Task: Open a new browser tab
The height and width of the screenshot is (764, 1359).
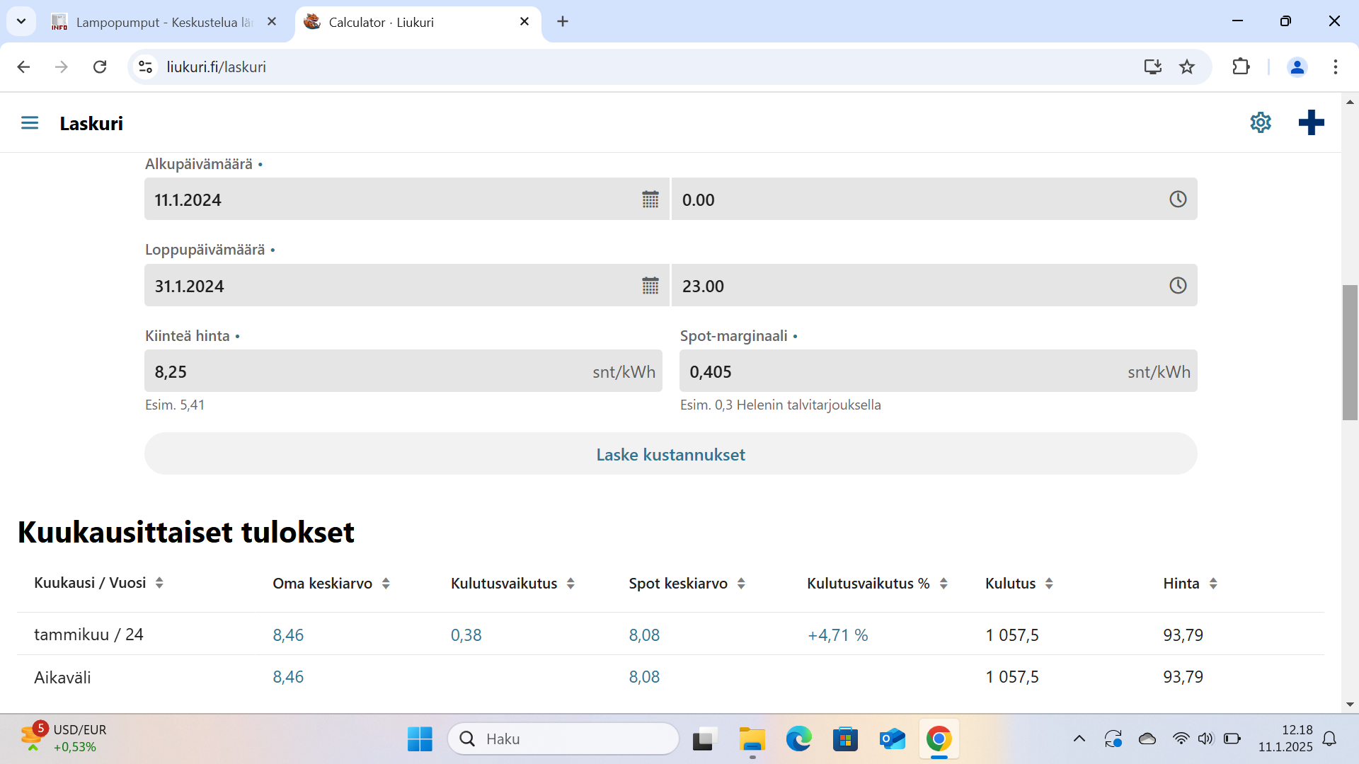Action: coord(563,22)
